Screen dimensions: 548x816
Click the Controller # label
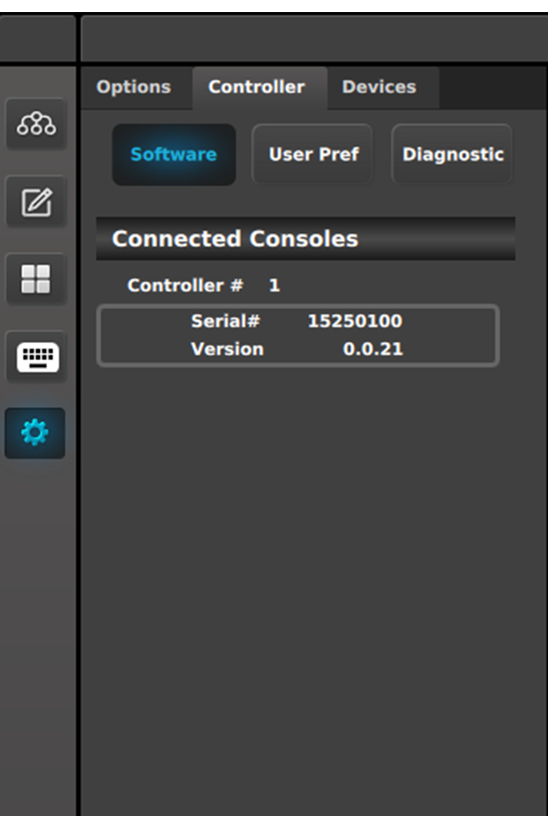click(x=185, y=286)
